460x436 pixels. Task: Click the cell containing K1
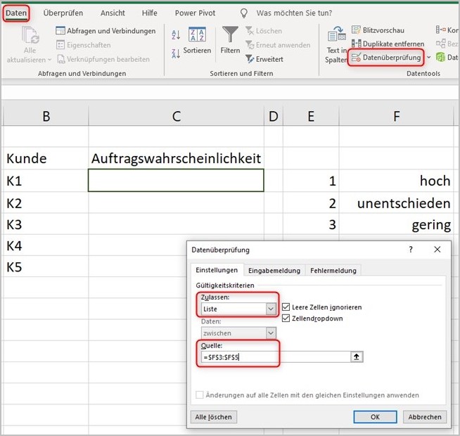pos(46,181)
